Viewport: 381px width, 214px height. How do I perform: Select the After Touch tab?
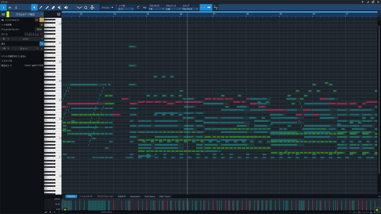pyautogui.click(x=164, y=196)
